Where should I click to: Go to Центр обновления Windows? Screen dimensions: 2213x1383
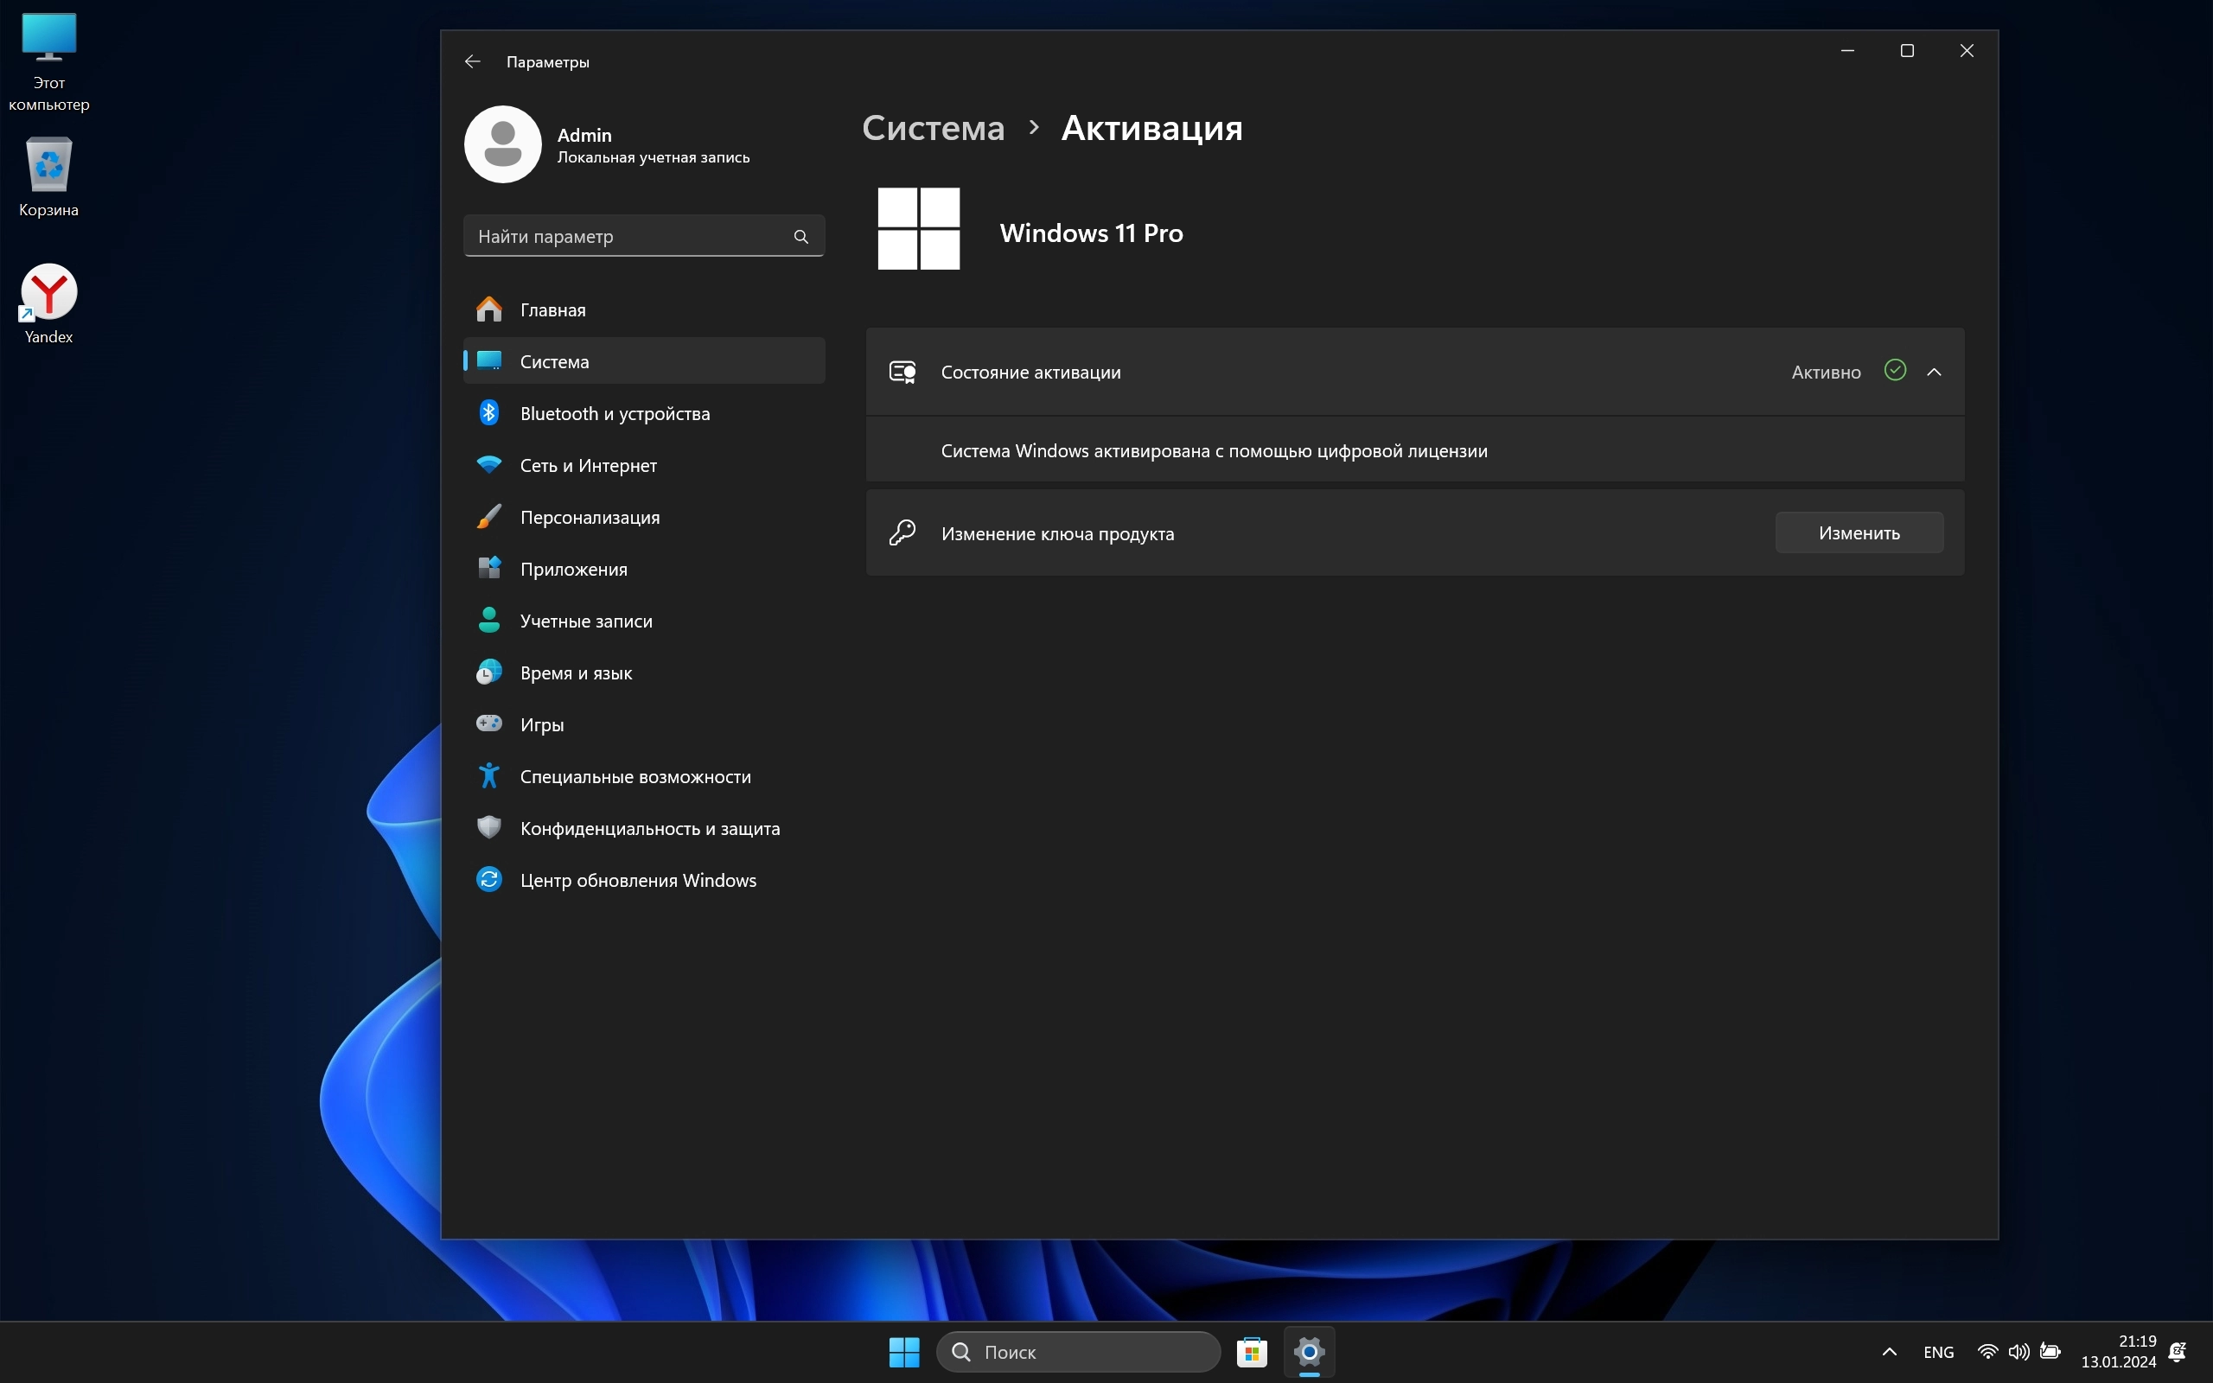[x=637, y=880]
